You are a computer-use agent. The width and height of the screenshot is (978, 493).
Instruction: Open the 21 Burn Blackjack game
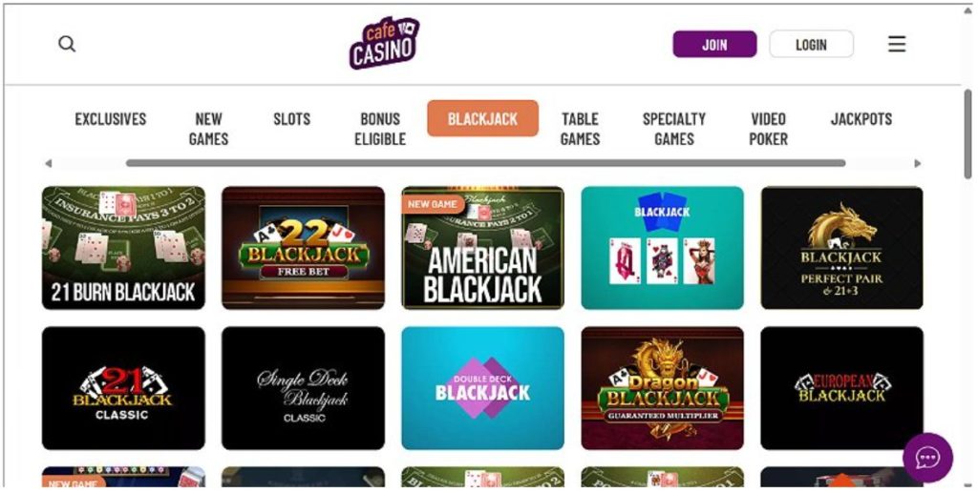point(123,248)
